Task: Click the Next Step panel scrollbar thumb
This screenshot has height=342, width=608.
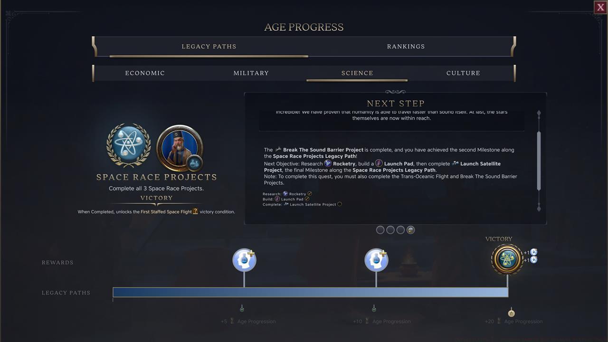Action: tap(539, 161)
